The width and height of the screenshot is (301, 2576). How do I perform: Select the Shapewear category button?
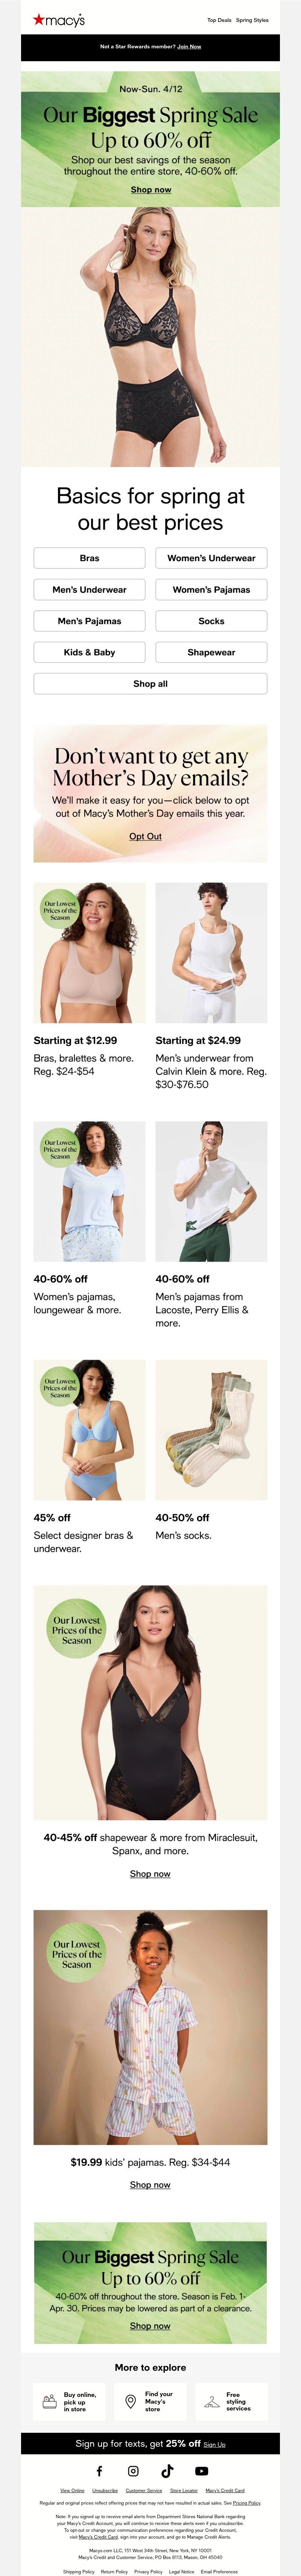(211, 652)
